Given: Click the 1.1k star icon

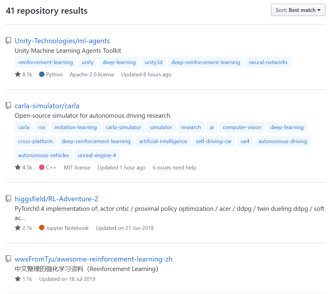Looking at the screenshot, I should point(18,279).
